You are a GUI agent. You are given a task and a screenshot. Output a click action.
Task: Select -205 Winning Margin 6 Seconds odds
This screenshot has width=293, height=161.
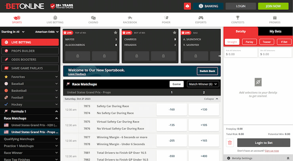pos(172,141)
